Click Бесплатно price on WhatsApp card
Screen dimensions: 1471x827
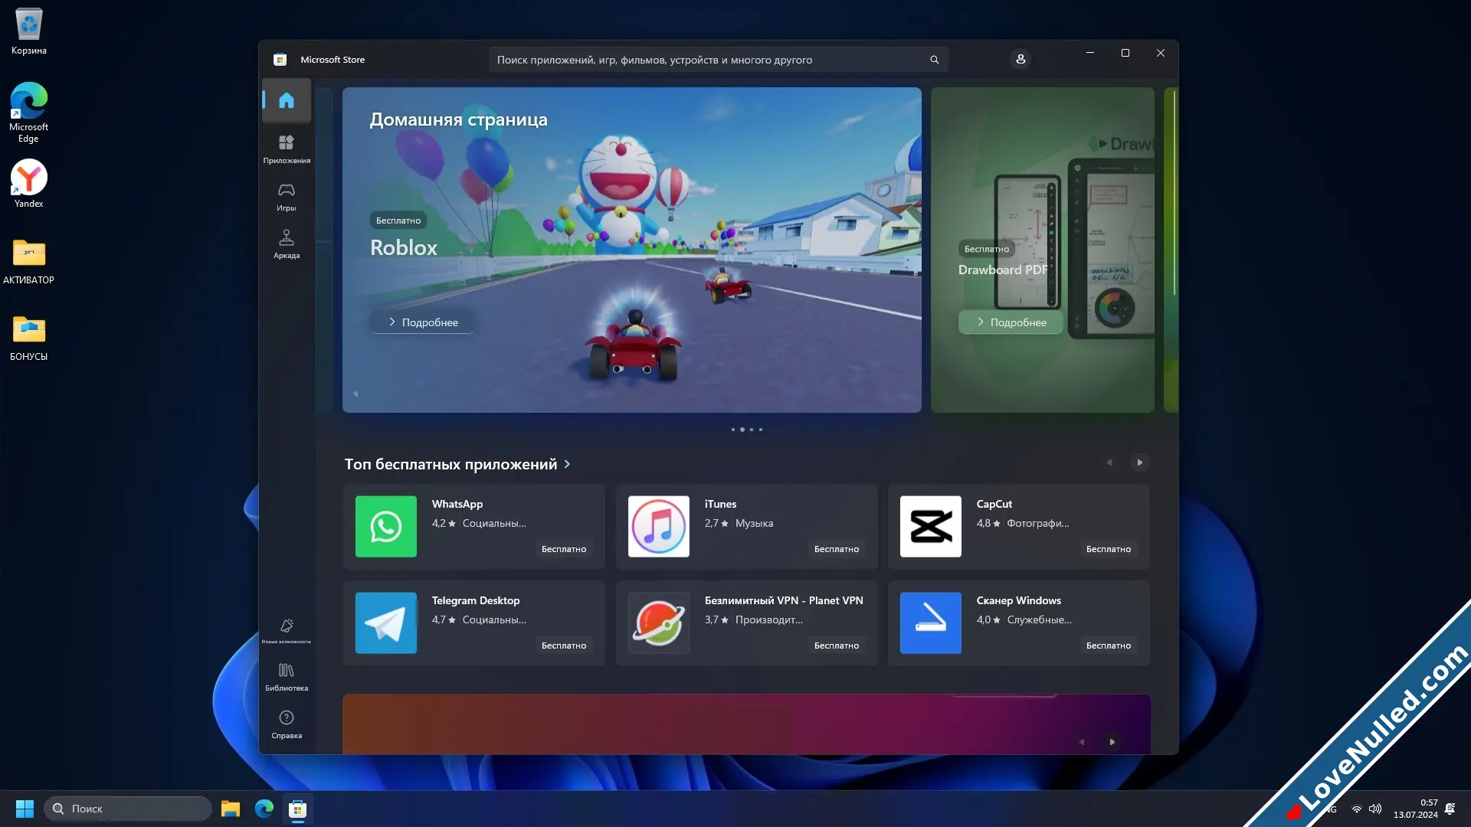[564, 549]
